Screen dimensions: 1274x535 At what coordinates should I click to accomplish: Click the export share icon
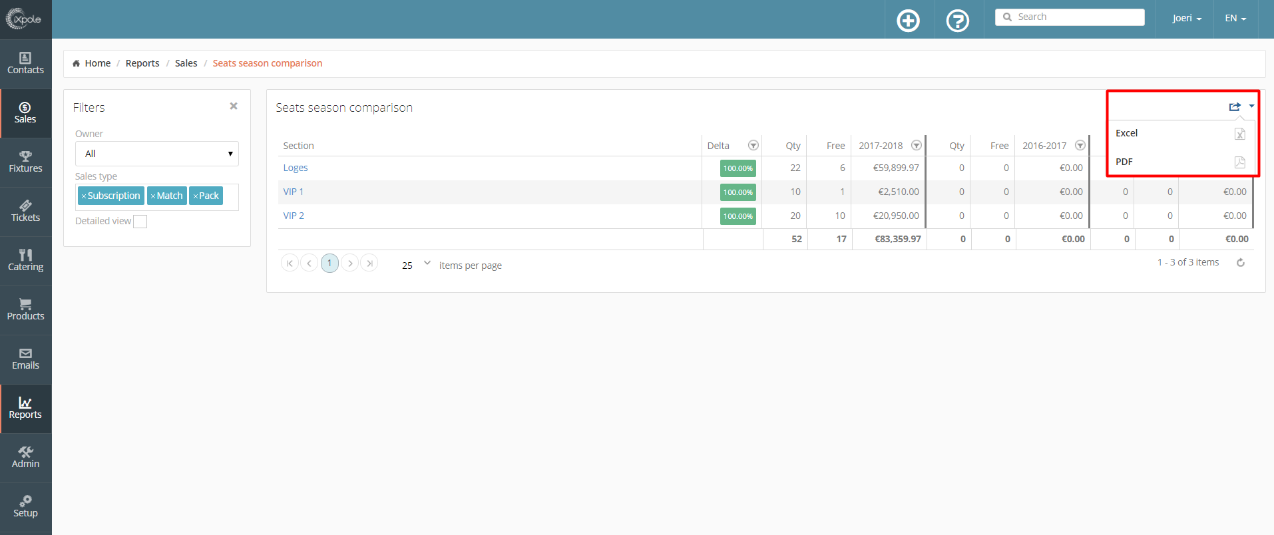(x=1235, y=106)
